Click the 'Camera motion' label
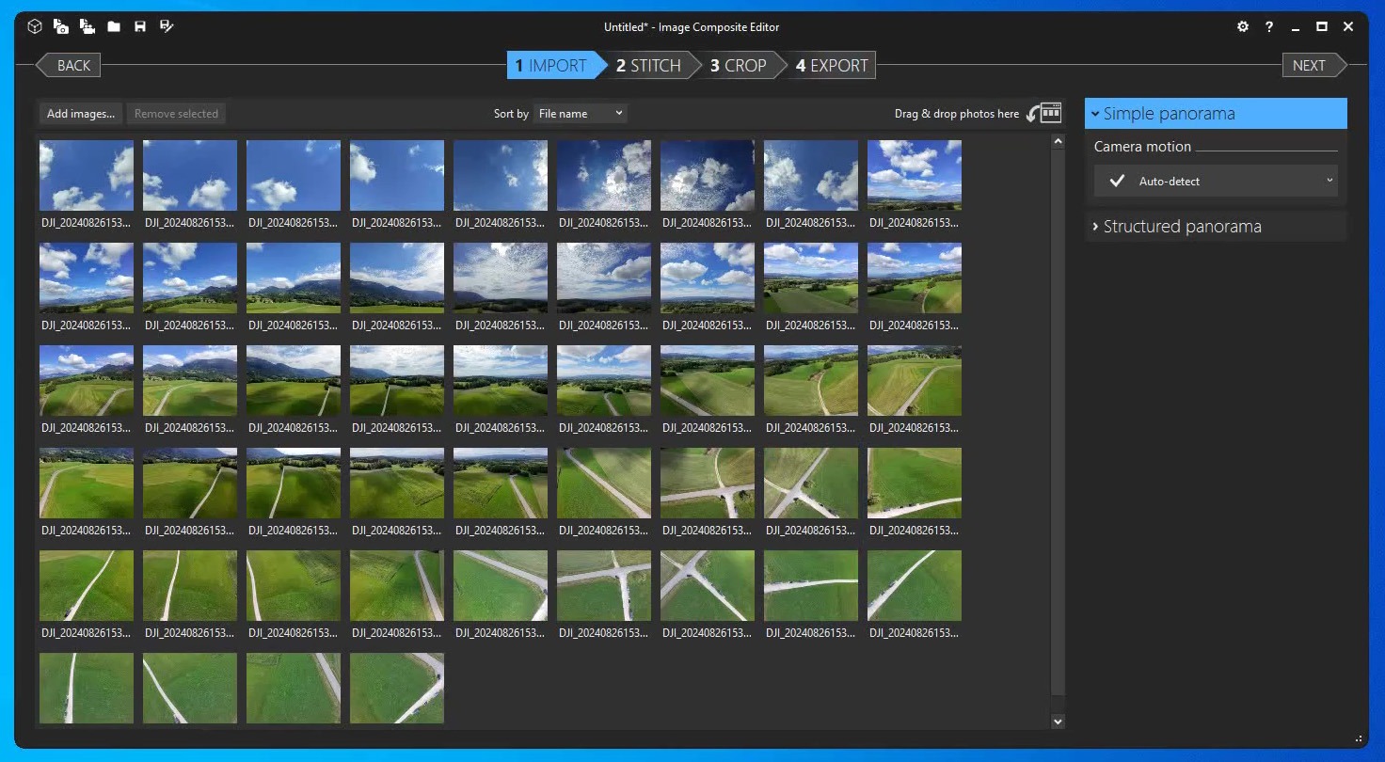Image resolution: width=1385 pixels, height=762 pixels. point(1142,147)
